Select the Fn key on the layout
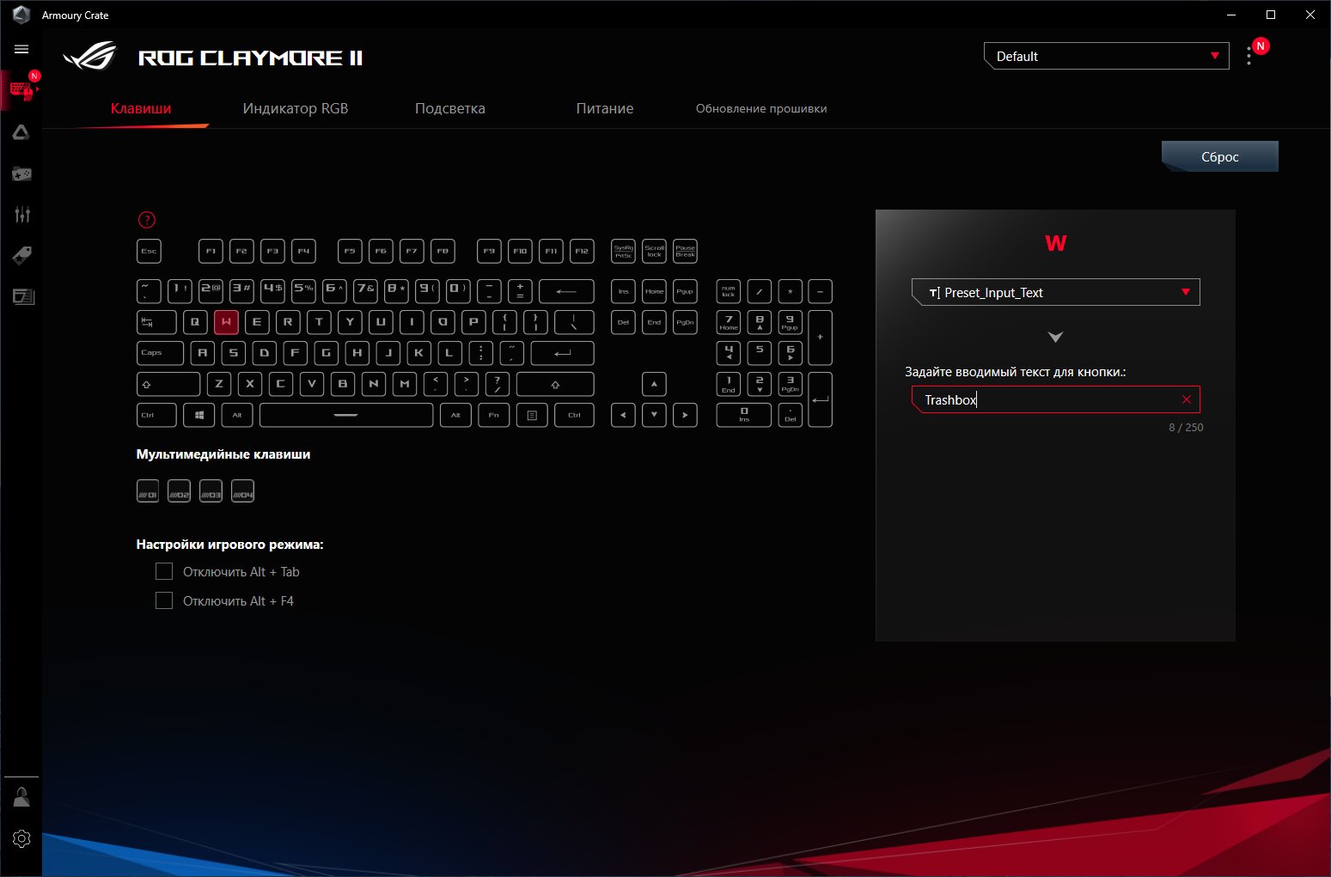 493,415
